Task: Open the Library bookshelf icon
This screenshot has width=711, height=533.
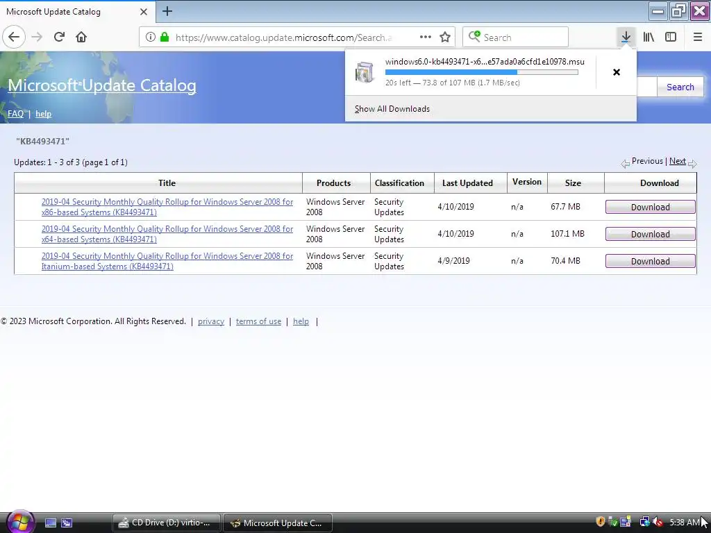Action: click(649, 37)
